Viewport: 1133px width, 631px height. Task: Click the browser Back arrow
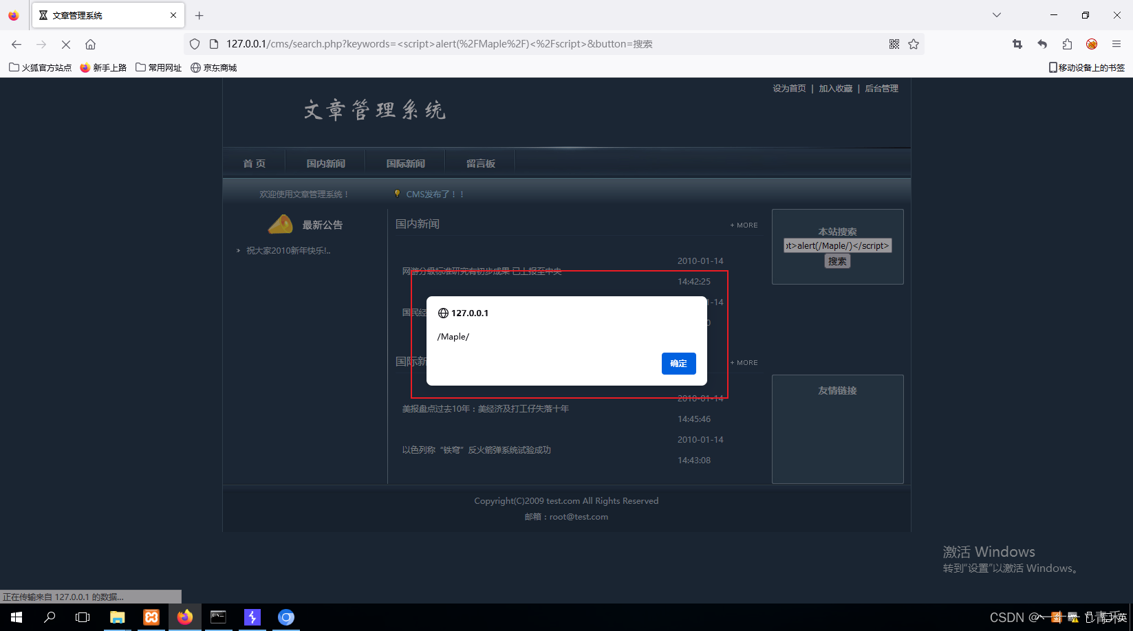coord(17,44)
